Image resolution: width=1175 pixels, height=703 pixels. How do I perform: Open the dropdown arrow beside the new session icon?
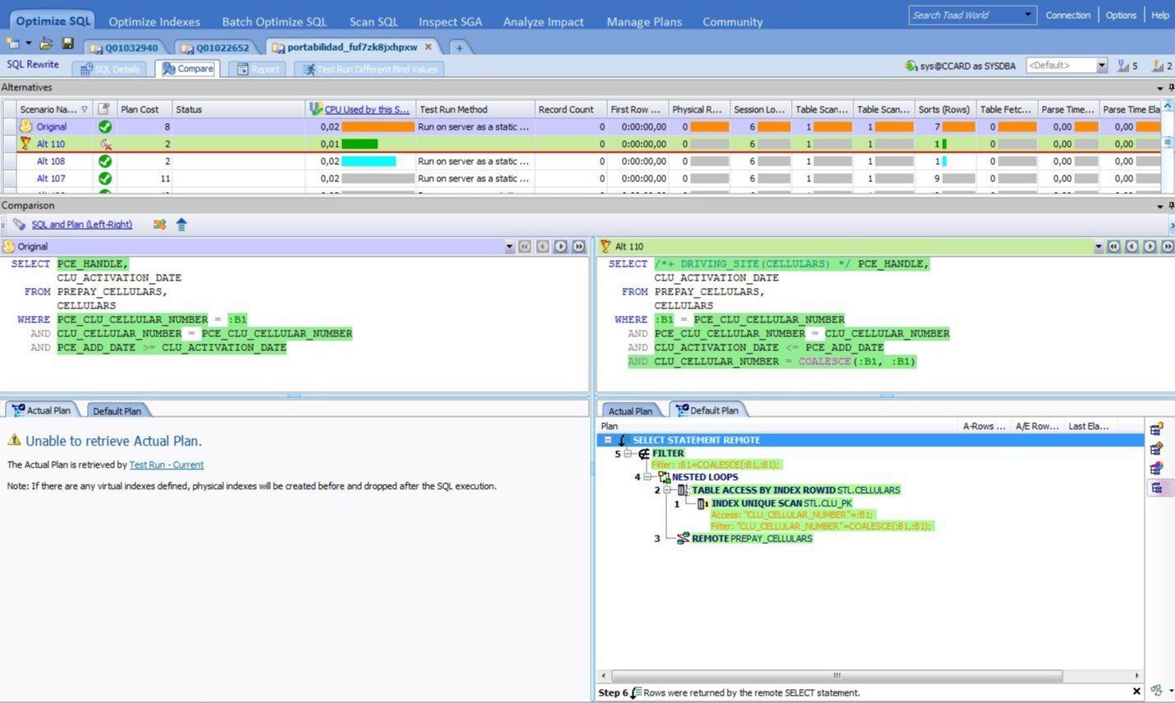29,43
